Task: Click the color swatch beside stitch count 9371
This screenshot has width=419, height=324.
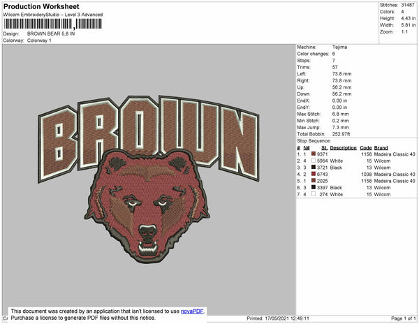Action: point(314,154)
